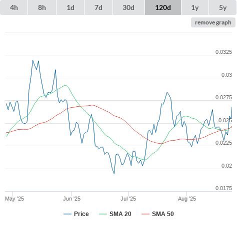The width and height of the screenshot is (237, 227).
Task: Select the 4h time range tab
Action: click(14, 7)
